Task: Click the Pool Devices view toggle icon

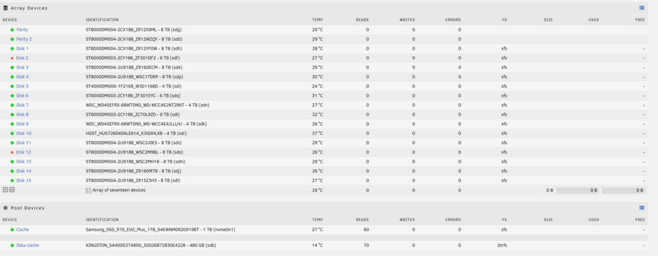Action: point(642,208)
